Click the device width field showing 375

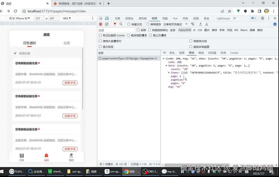coord(39,18)
